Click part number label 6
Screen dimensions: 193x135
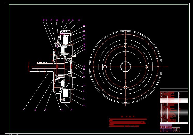(84, 106)
